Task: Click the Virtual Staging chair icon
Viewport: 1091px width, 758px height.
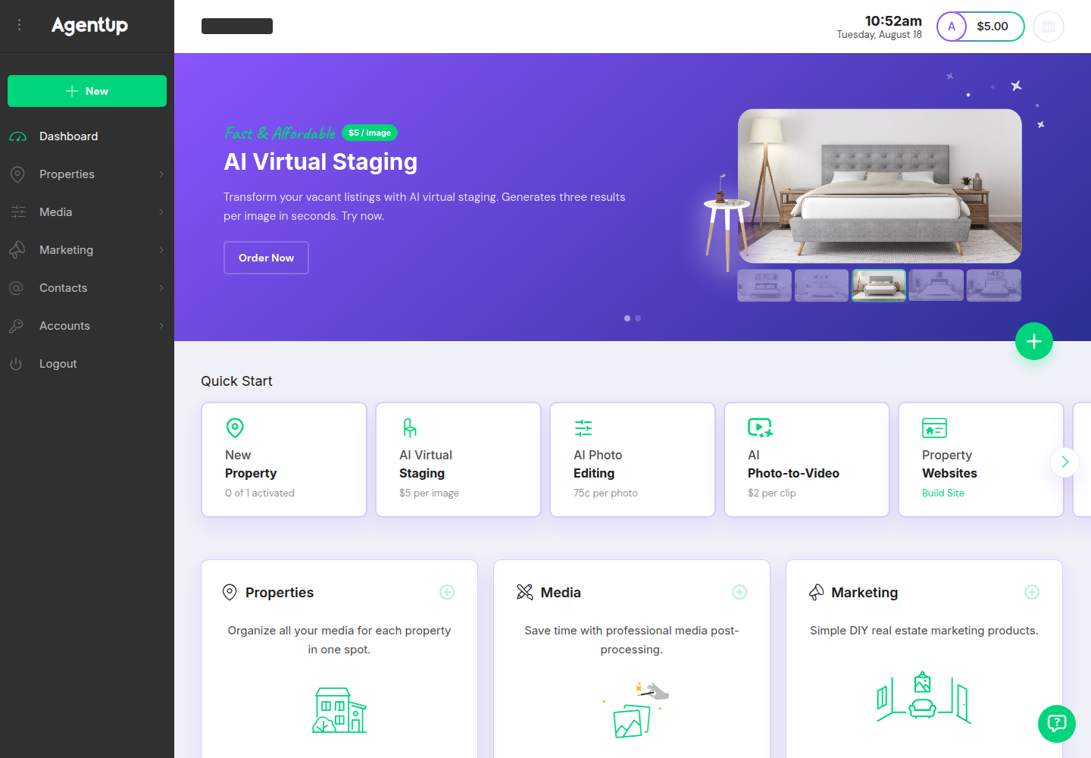Action: (409, 428)
